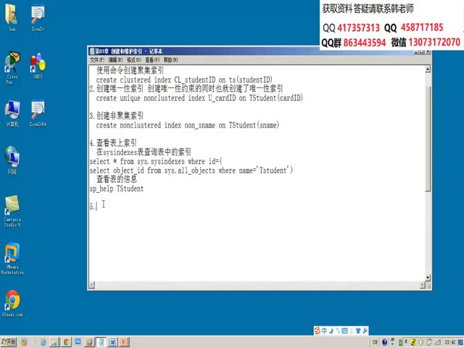Open the upper ZoomIt desktop icon
This screenshot has height=348, width=464.
coord(38,17)
